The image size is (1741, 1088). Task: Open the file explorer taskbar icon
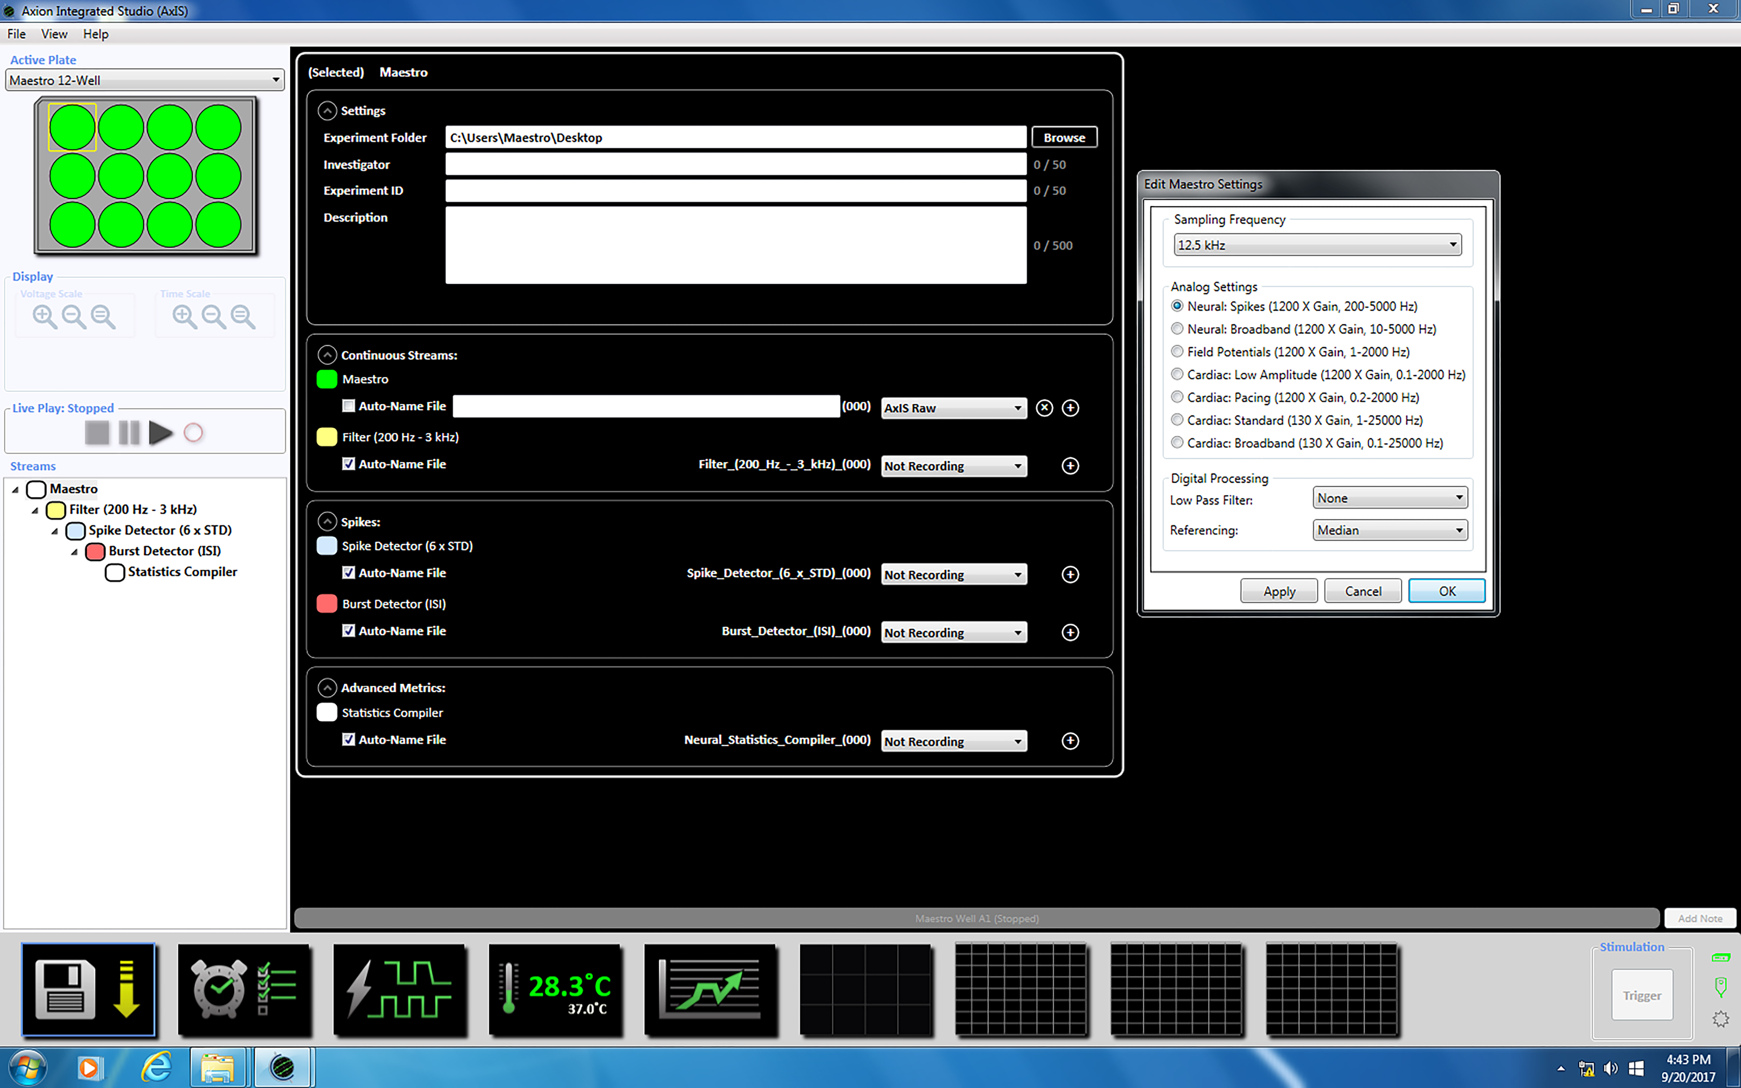coord(218,1068)
